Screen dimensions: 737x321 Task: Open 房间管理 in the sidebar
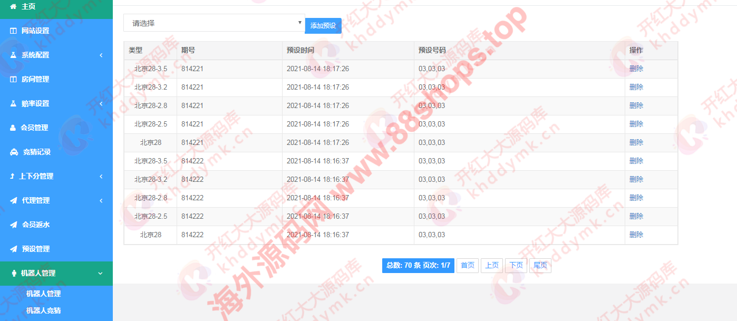coord(35,79)
